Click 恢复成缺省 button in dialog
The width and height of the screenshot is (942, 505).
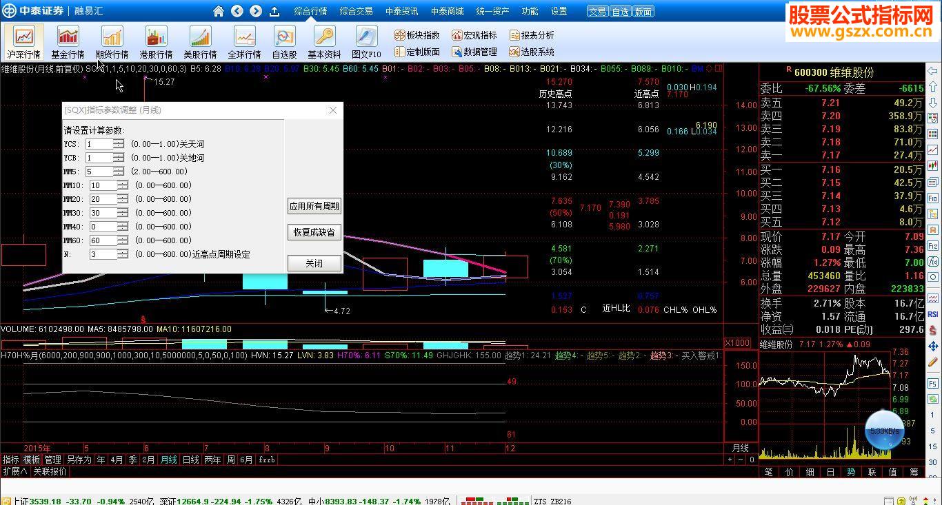[314, 232]
